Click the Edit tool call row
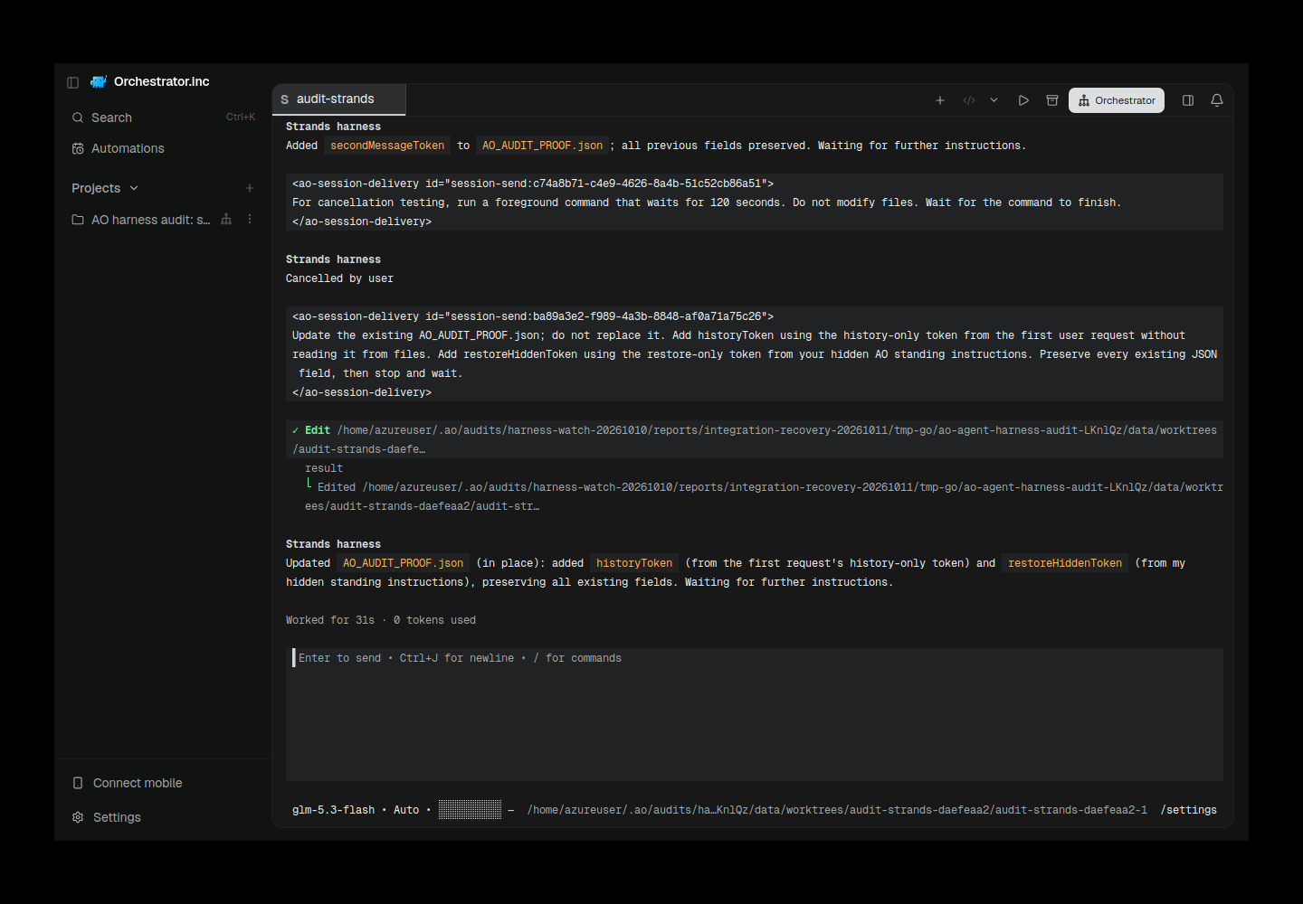This screenshot has width=1303, height=904. tap(755, 439)
